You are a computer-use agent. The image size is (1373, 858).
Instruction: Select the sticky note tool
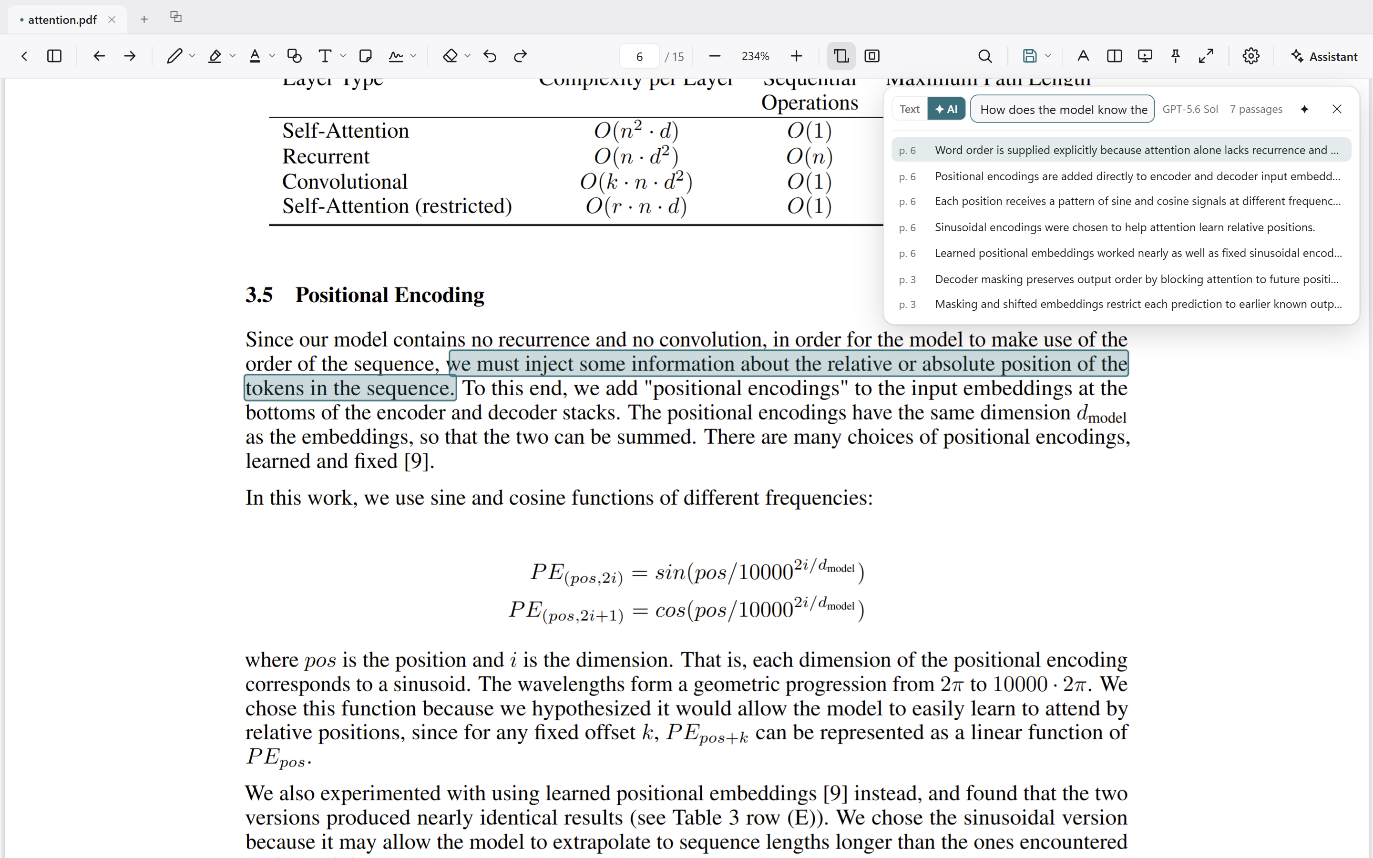pyautogui.click(x=365, y=56)
